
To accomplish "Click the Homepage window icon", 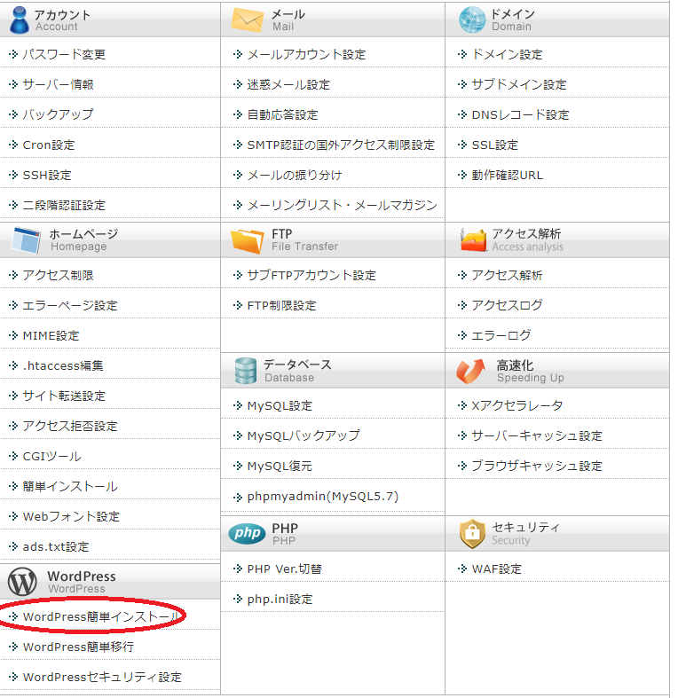I will tap(26, 240).
